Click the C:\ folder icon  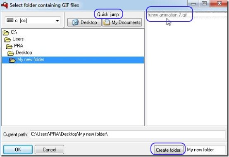[x=6, y=33]
